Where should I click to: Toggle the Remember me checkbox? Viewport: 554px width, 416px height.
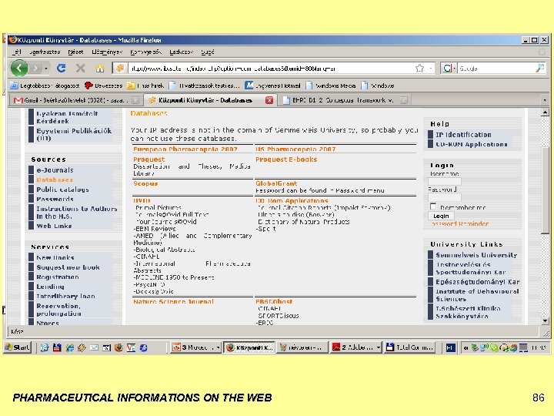433,206
